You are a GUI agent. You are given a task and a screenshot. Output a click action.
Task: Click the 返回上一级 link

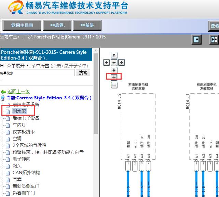[x=18, y=92]
